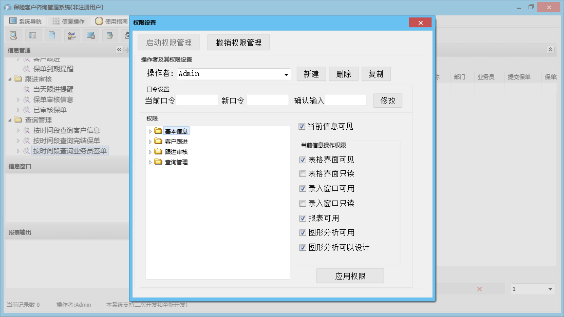Open the 使用指南 tab

pyautogui.click(x=111, y=21)
